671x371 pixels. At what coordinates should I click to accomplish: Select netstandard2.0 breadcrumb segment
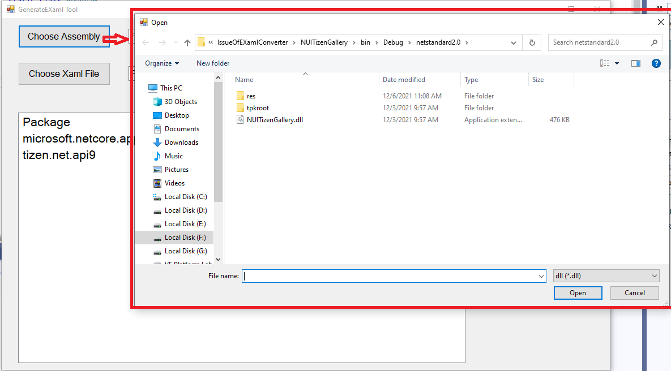point(438,42)
